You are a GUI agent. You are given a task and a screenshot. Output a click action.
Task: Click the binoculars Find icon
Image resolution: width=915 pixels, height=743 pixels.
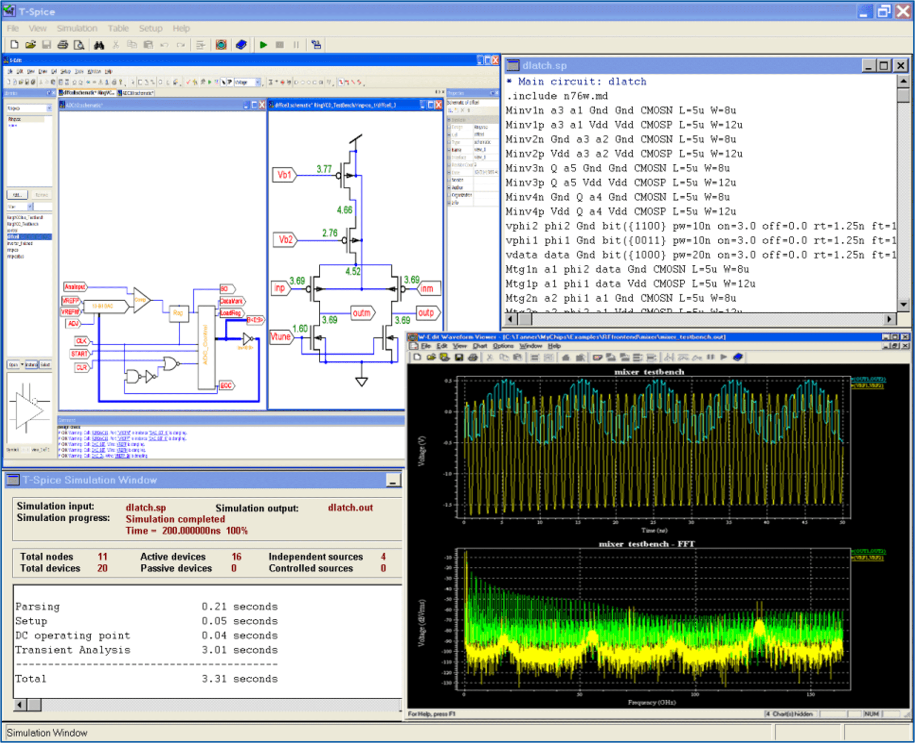tap(99, 45)
